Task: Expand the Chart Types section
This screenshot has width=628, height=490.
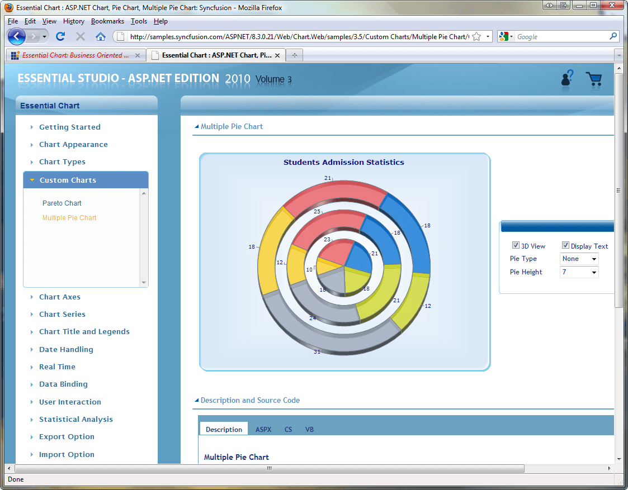Action: click(62, 162)
